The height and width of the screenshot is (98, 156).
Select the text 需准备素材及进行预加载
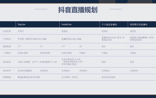pyautogui.click(x=29, y=77)
